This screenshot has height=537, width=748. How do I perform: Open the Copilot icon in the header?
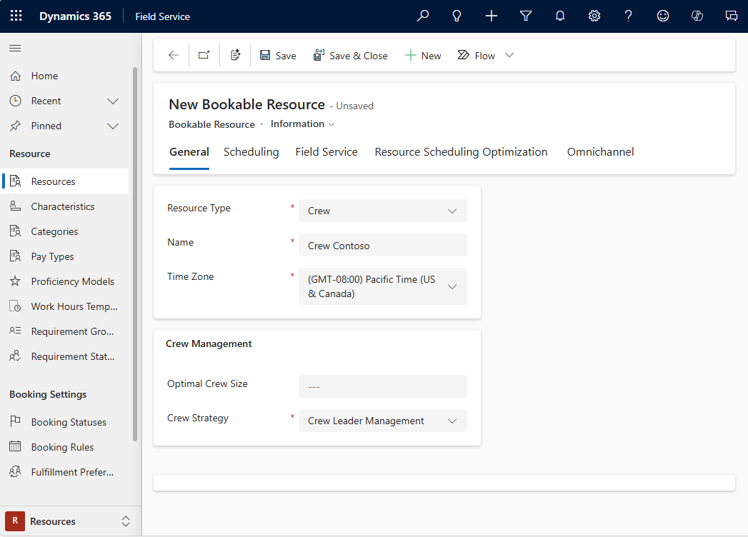coord(697,15)
